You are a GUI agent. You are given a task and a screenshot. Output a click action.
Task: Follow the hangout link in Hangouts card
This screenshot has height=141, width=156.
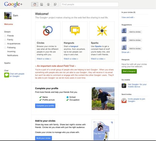pos(74,46)
